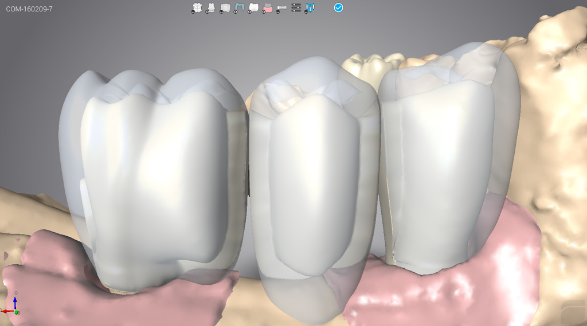Toggle visibility of the blue framework coping icon
This screenshot has width=587, height=326.
(239, 8)
